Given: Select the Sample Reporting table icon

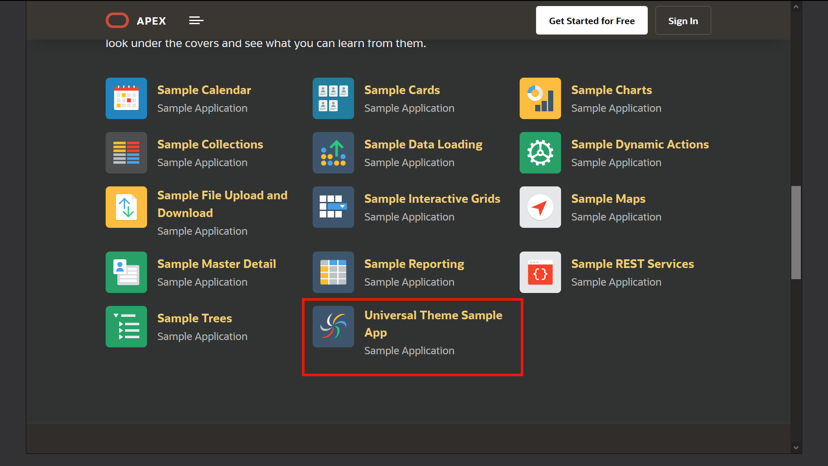Looking at the screenshot, I should click(x=333, y=272).
